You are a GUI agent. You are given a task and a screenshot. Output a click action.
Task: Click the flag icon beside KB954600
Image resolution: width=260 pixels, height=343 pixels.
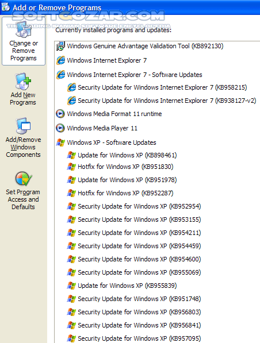tap(71, 259)
